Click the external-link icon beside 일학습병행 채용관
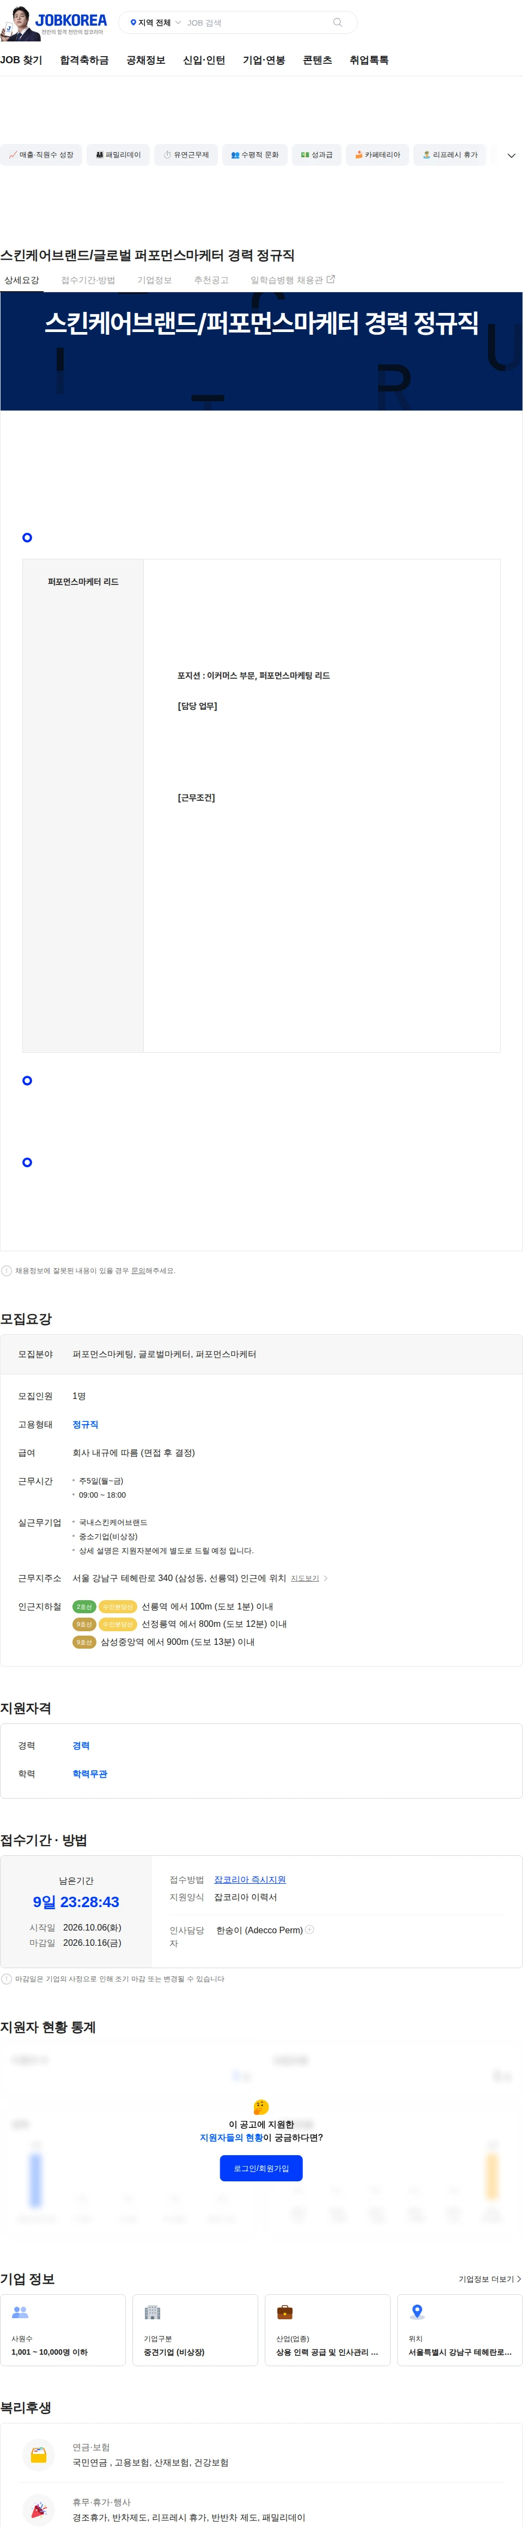 tap(330, 280)
